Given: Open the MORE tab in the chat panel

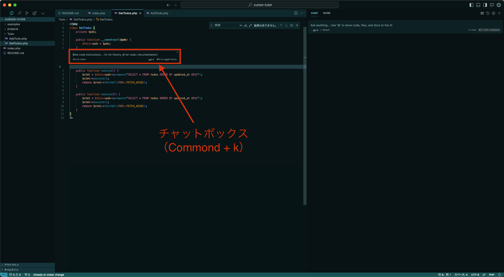Looking at the screenshot, I should (326, 13).
